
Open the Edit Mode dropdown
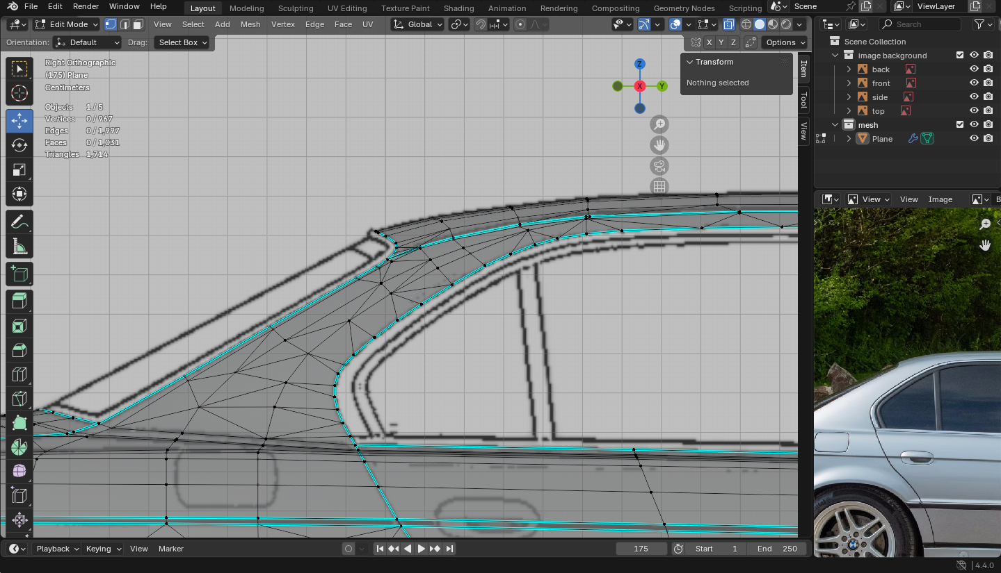point(67,24)
